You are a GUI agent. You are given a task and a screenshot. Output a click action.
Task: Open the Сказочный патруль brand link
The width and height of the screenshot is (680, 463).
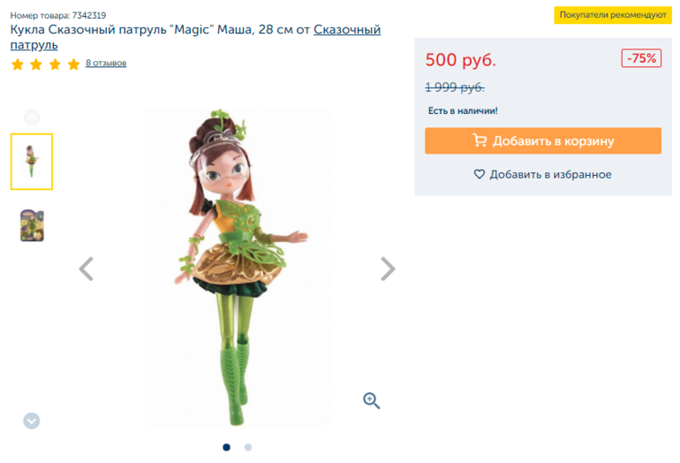coord(347,30)
